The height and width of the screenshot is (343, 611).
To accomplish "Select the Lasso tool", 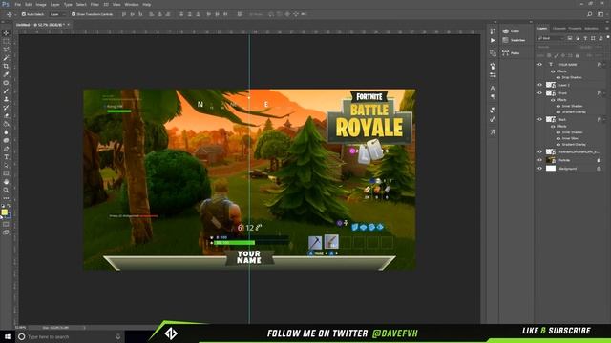I will 6,50.
